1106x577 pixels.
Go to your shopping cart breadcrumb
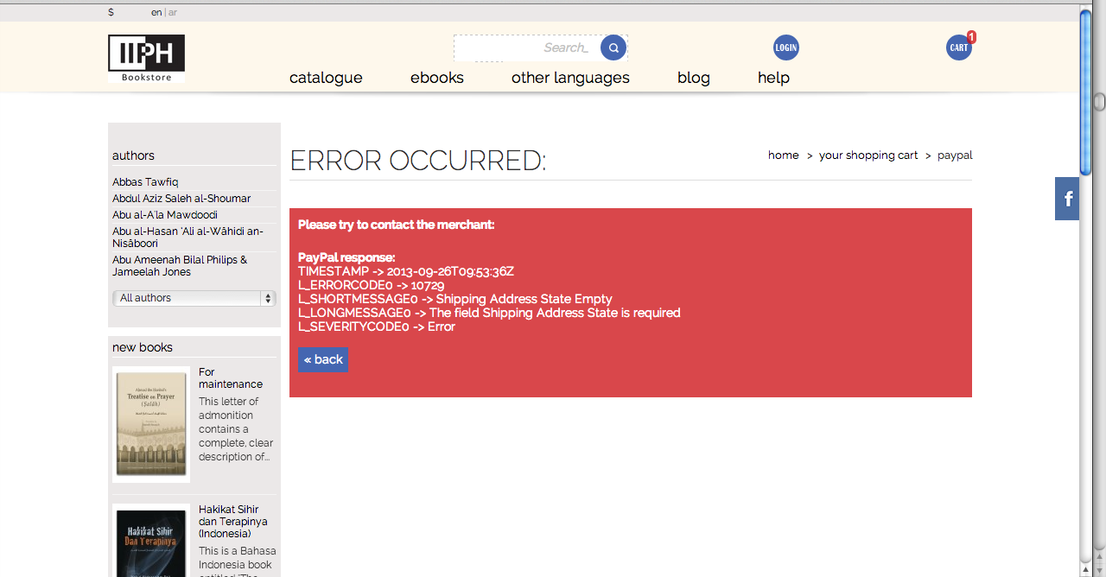coord(868,155)
